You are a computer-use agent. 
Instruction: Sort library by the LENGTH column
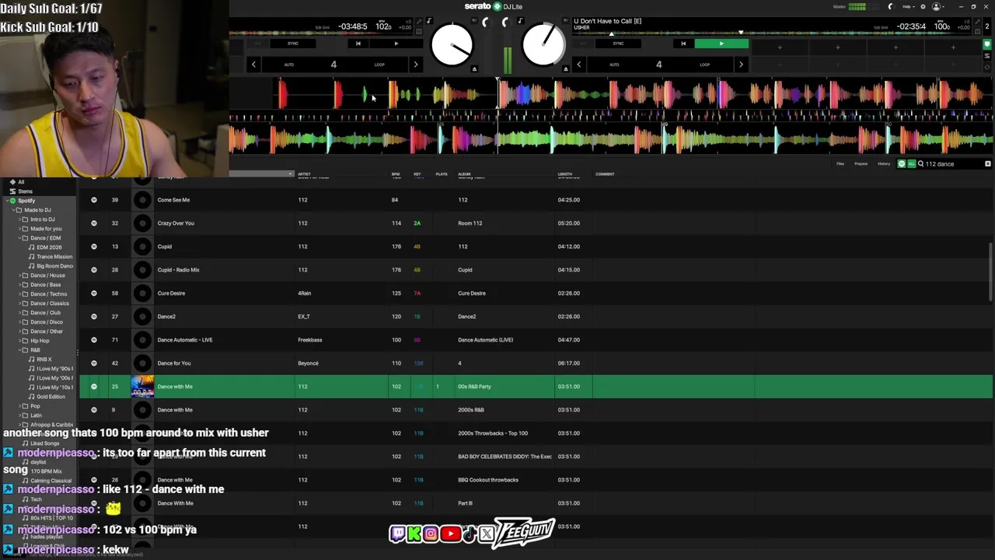(565, 174)
